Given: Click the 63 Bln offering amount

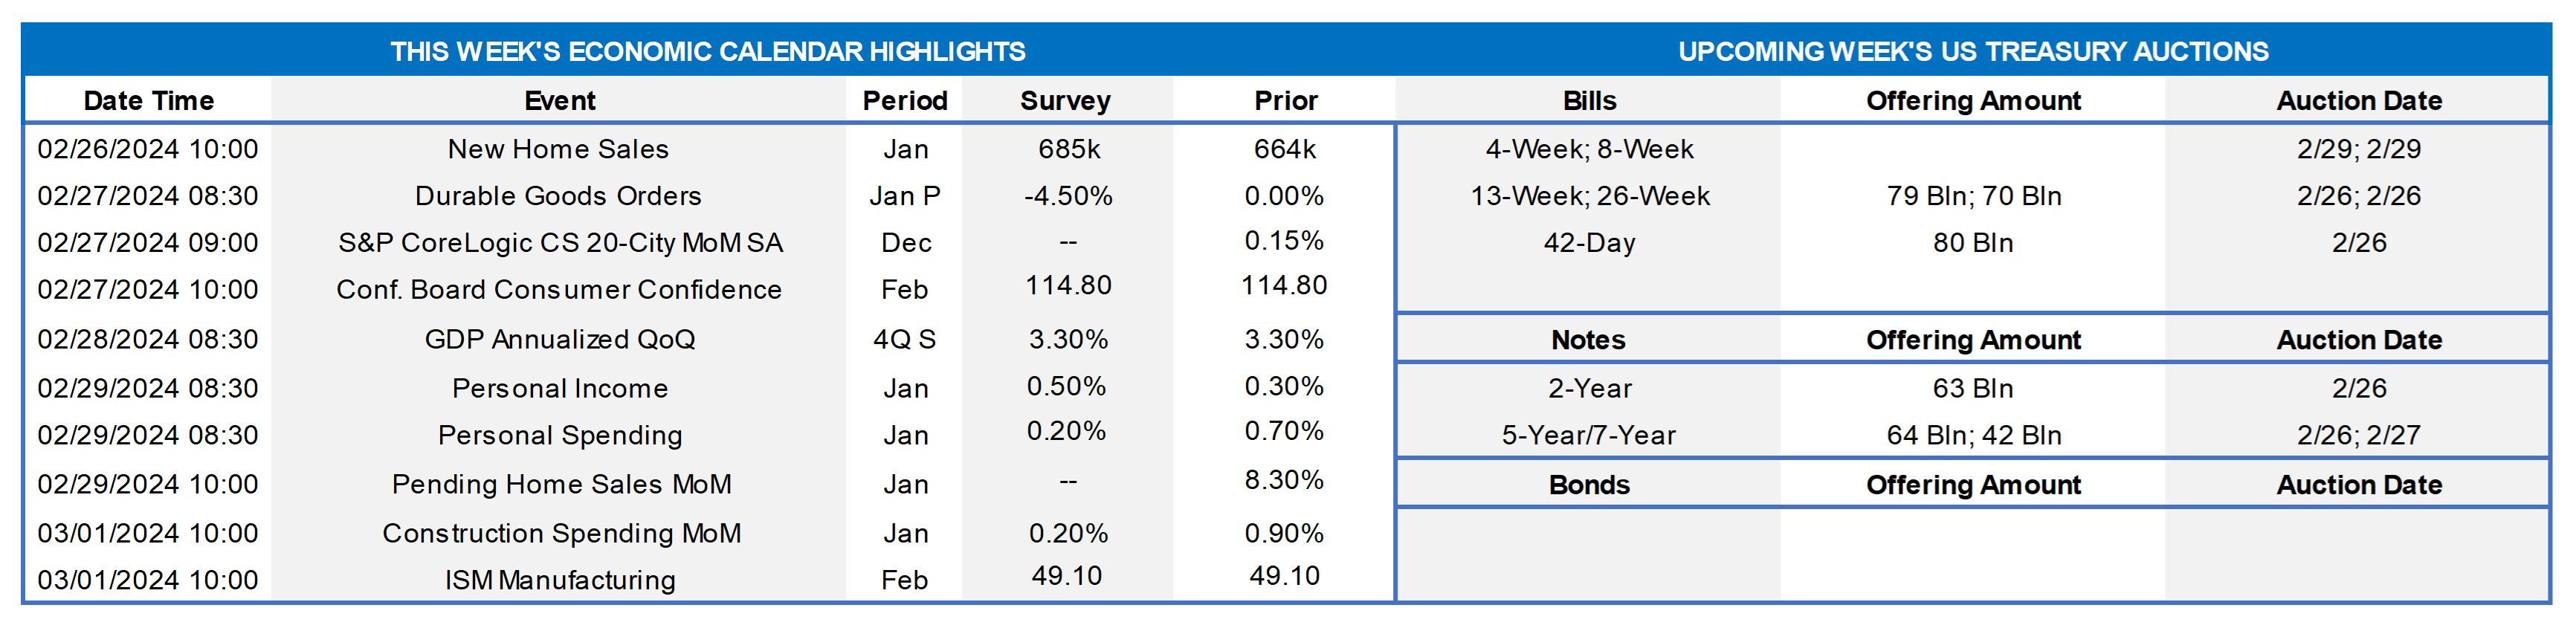Looking at the screenshot, I should 1972,388.
